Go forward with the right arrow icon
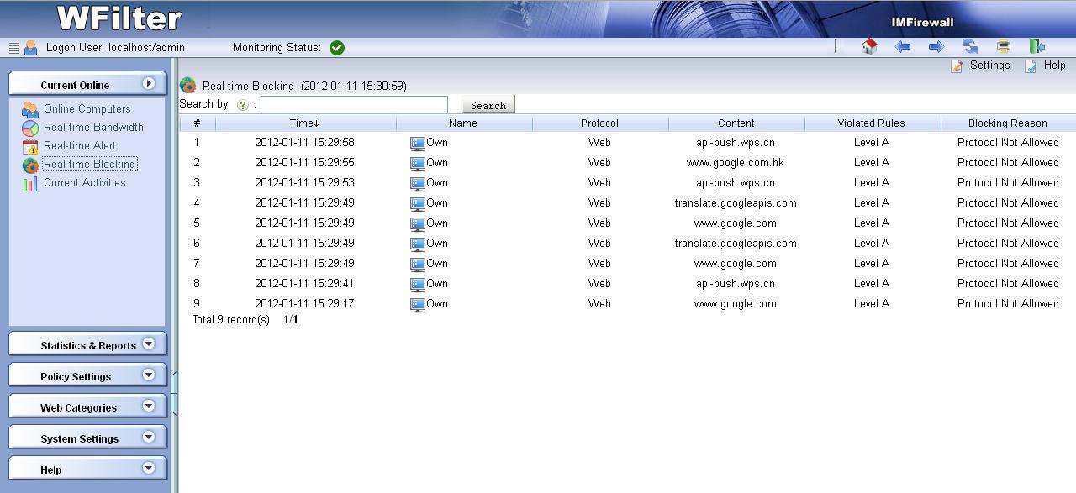The width and height of the screenshot is (1076, 493). coord(936,47)
